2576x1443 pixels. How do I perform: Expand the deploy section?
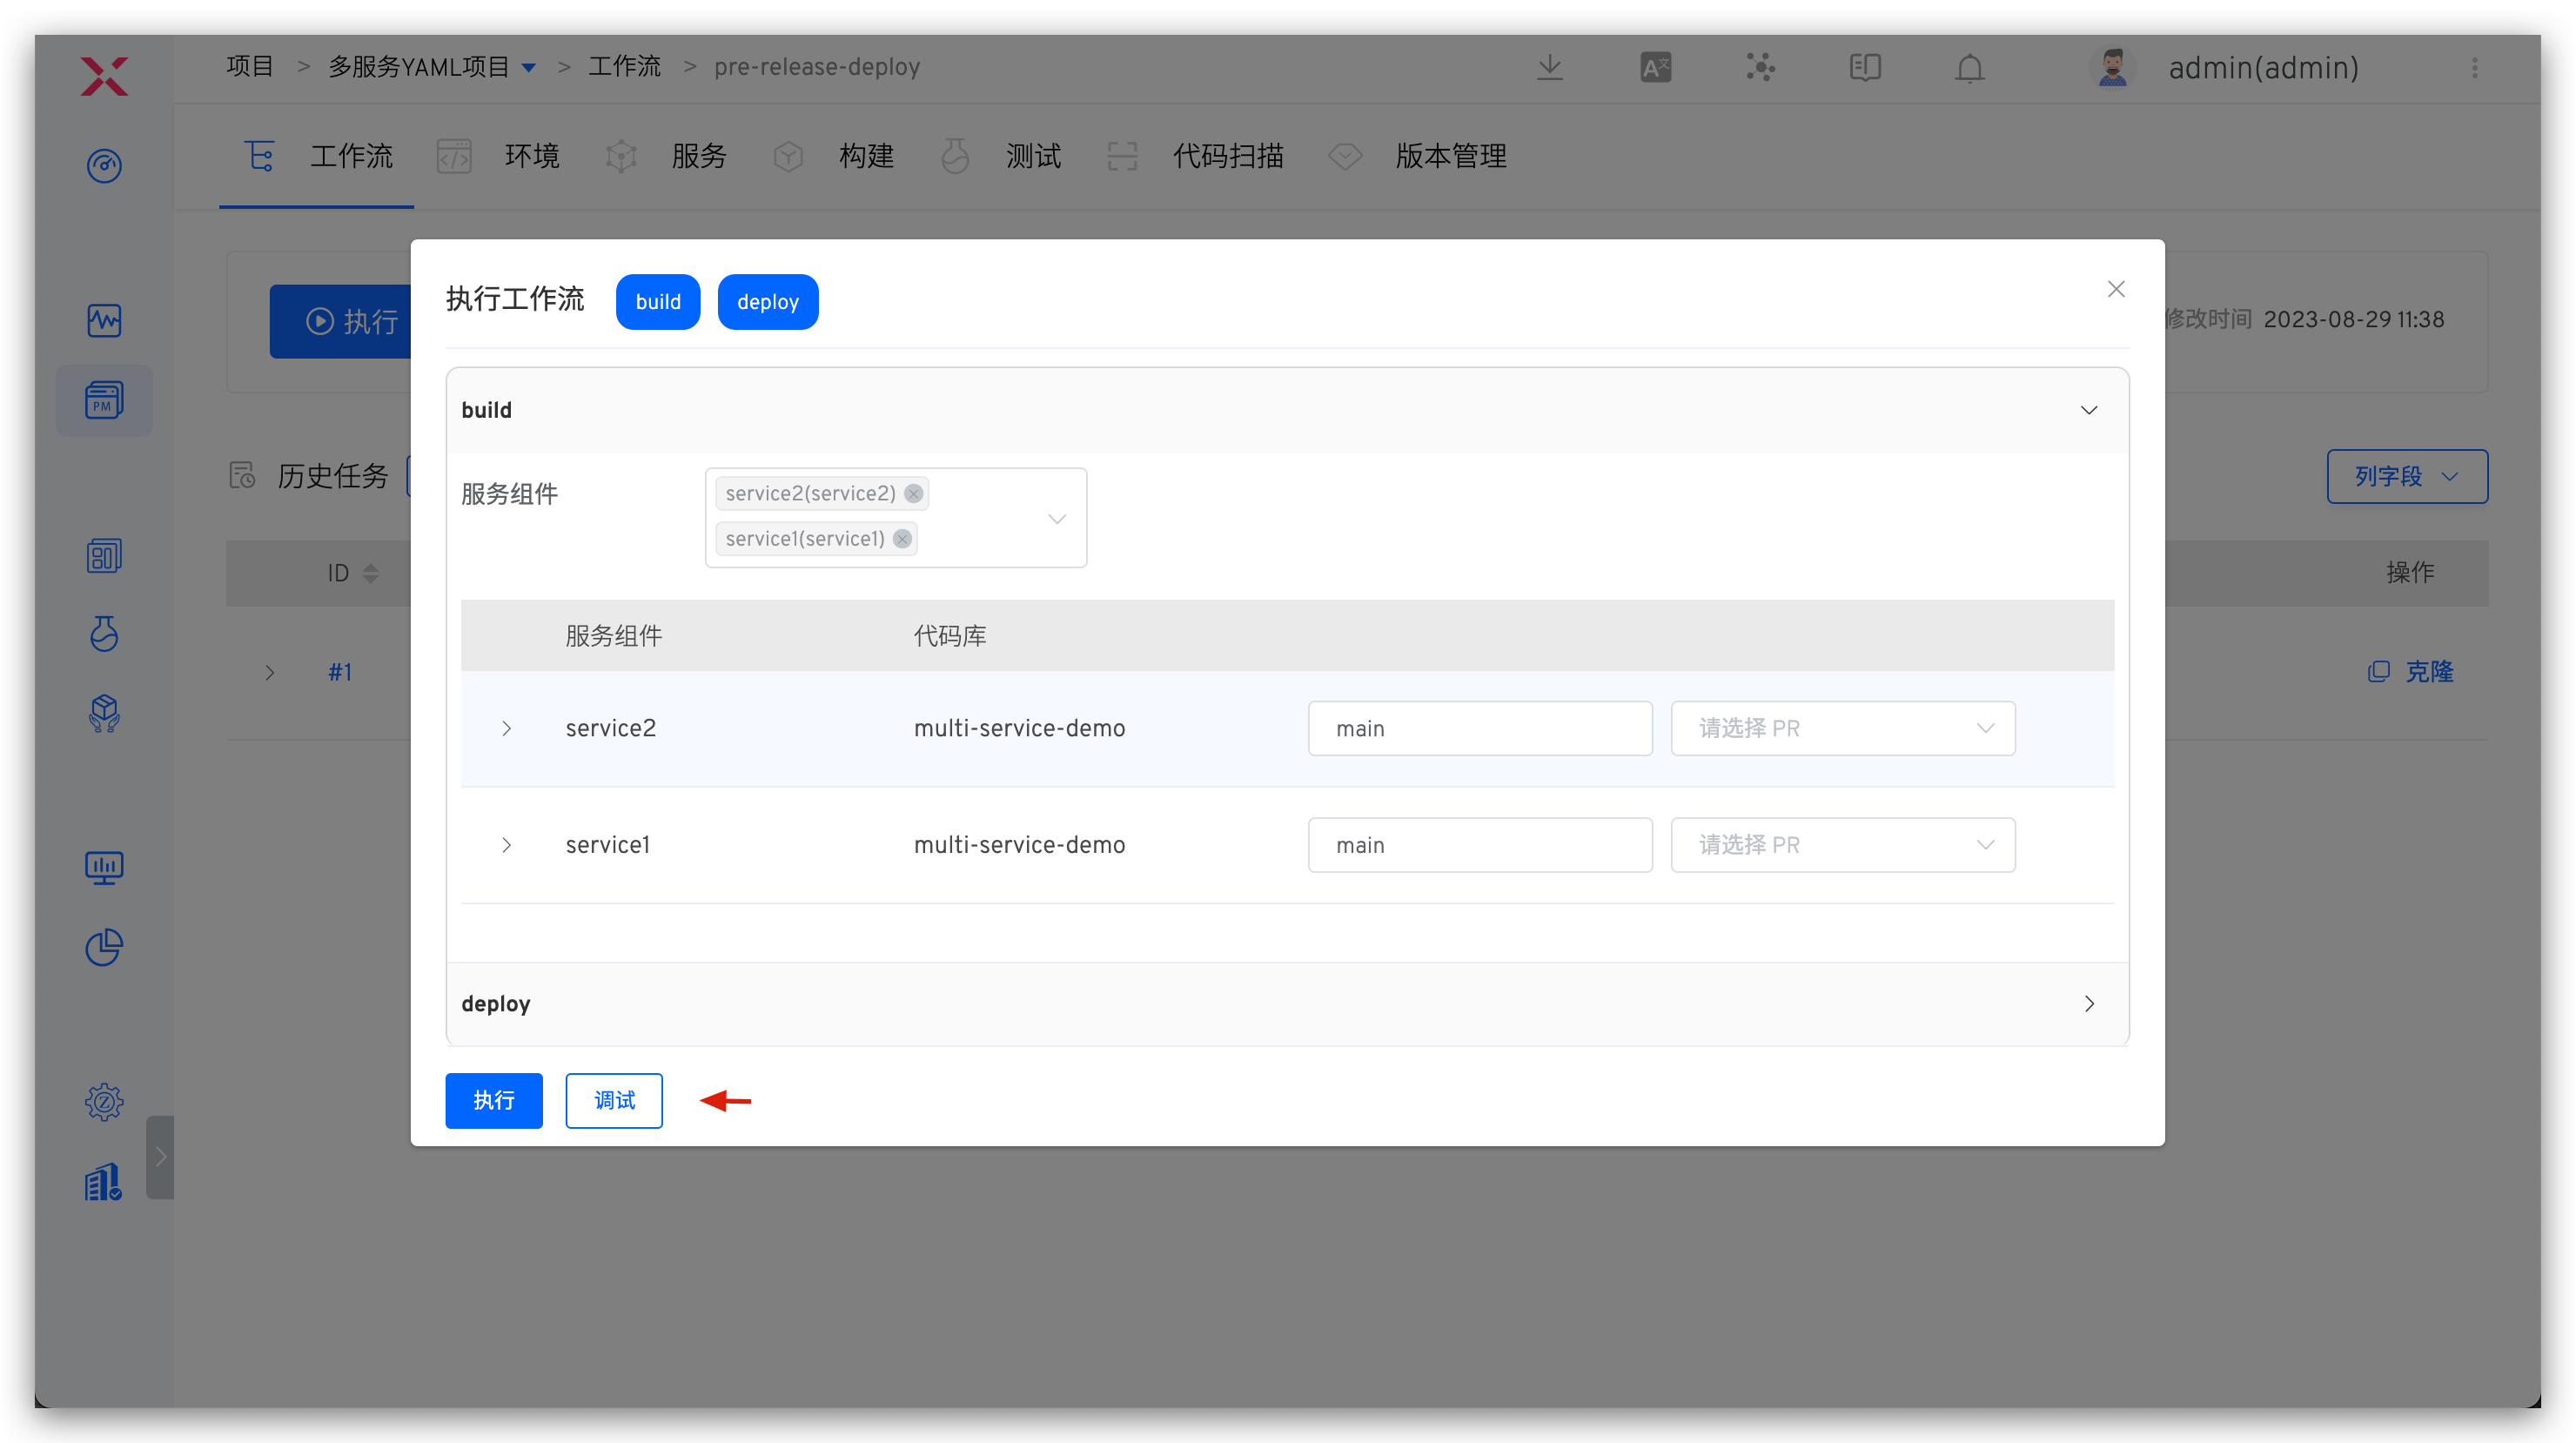coord(2089,1004)
